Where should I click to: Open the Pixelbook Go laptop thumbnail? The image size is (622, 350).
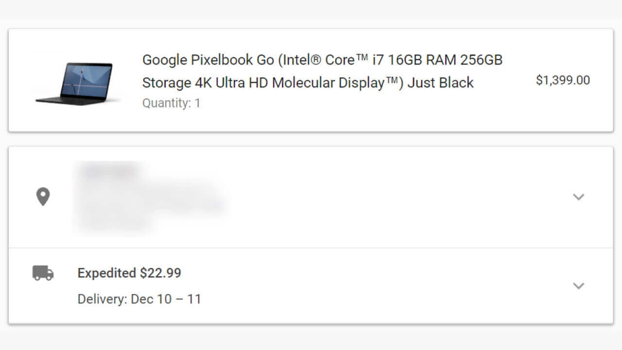click(x=74, y=82)
